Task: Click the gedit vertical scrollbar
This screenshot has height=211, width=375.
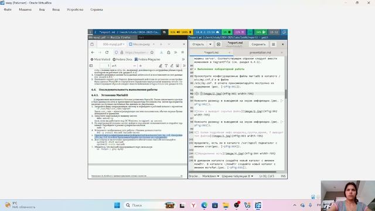Action: 286,94
